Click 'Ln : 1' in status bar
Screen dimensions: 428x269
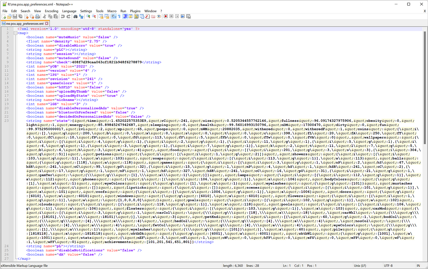[287, 266]
